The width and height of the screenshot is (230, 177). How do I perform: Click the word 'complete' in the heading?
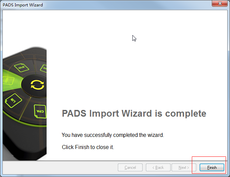point(186,114)
